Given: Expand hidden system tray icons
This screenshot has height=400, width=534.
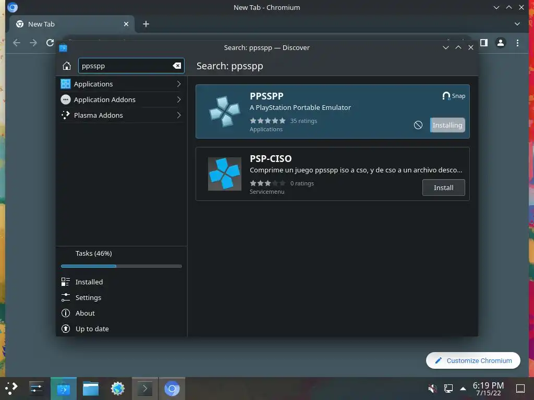Looking at the screenshot, I should (463, 389).
